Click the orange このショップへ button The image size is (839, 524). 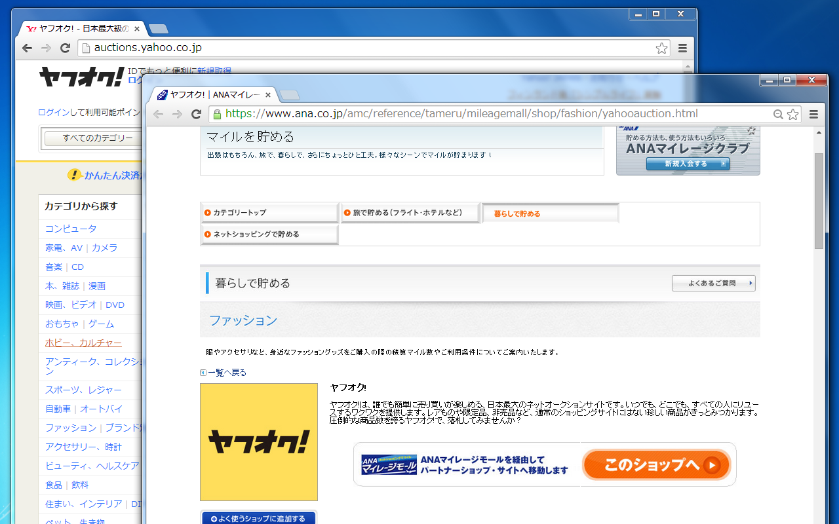tap(657, 465)
